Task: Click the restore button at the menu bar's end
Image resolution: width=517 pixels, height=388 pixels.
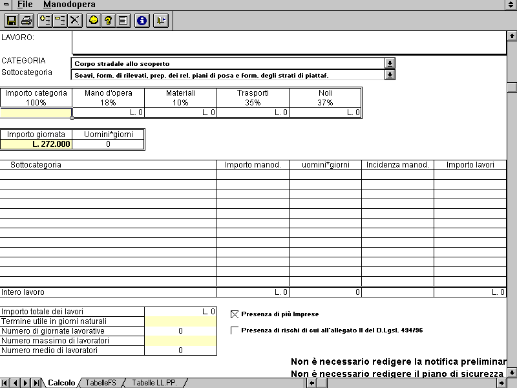Action: pyautogui.click(x=511, y=5)
